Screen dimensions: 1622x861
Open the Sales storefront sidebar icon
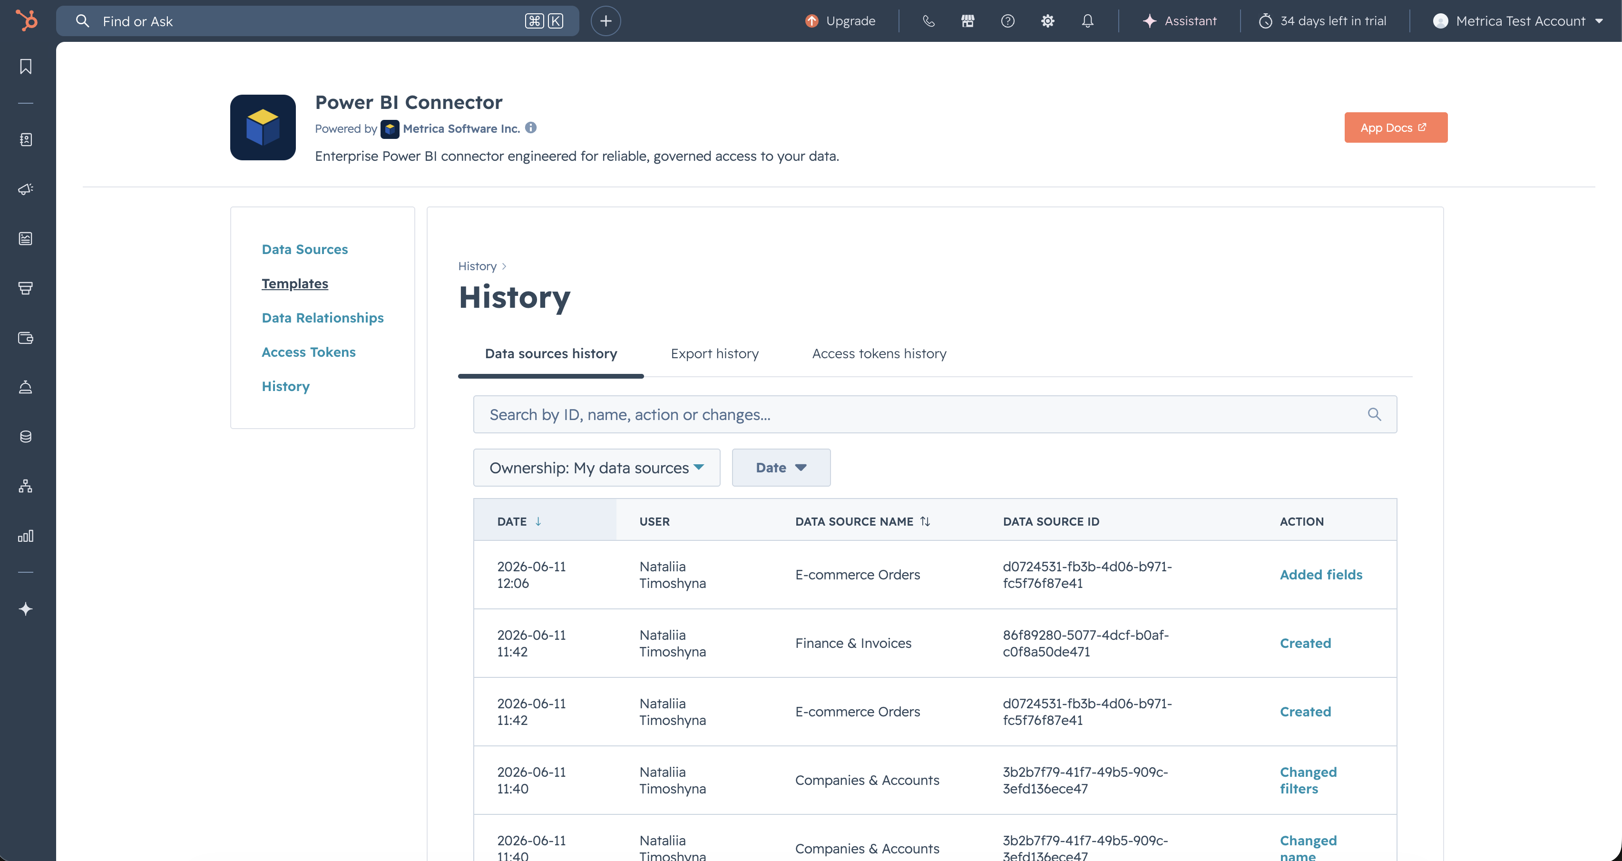coord(26,288)
